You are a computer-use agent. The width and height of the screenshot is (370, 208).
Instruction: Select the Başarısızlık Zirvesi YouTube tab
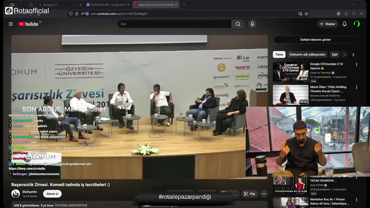156,5
